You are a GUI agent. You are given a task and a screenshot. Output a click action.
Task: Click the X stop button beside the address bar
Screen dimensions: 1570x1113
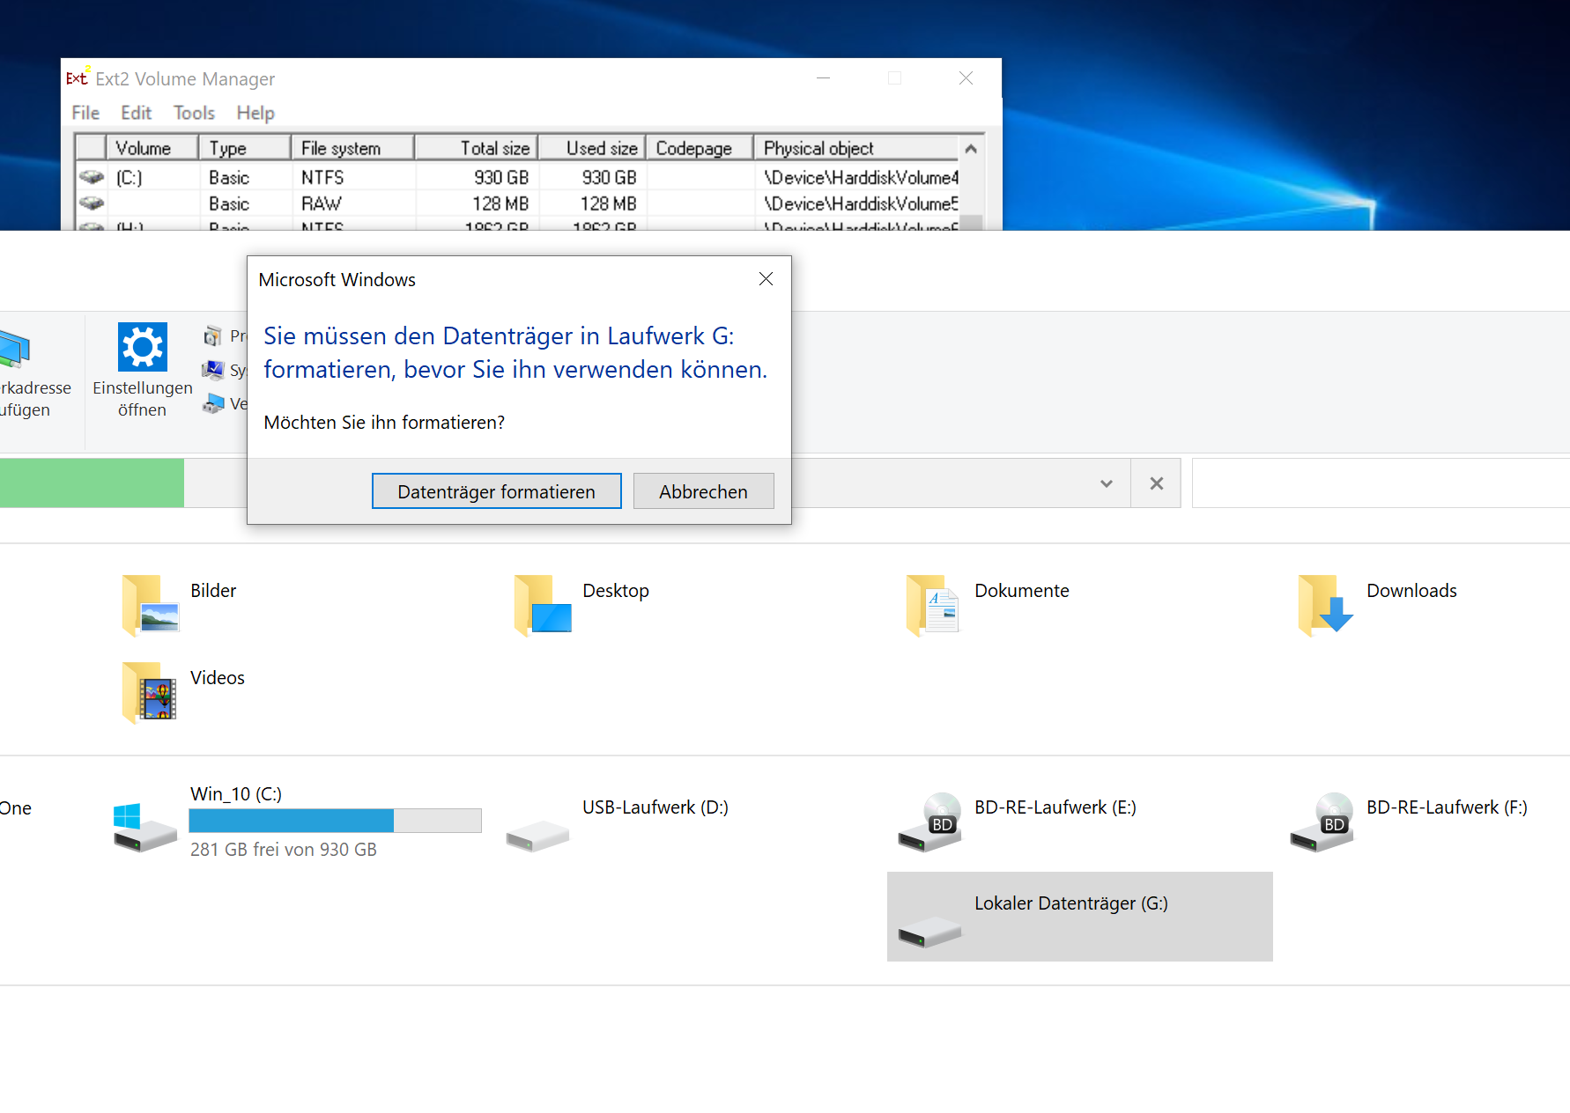coord(1157,483)
